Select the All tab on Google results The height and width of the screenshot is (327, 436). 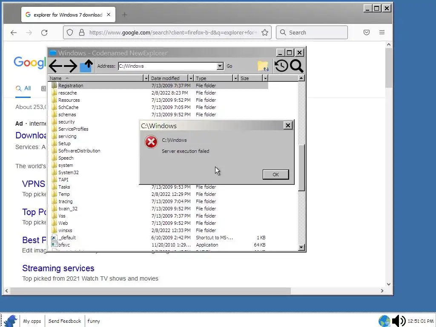tap(23, 89)
